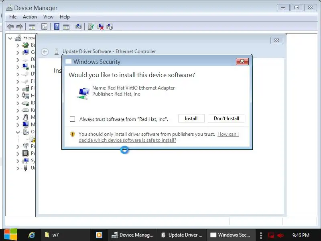Viewport: 321px width, 241px height.
Task: Click the Properties toolbar icon in Device Manager
Action: click(x=44, y=27)
